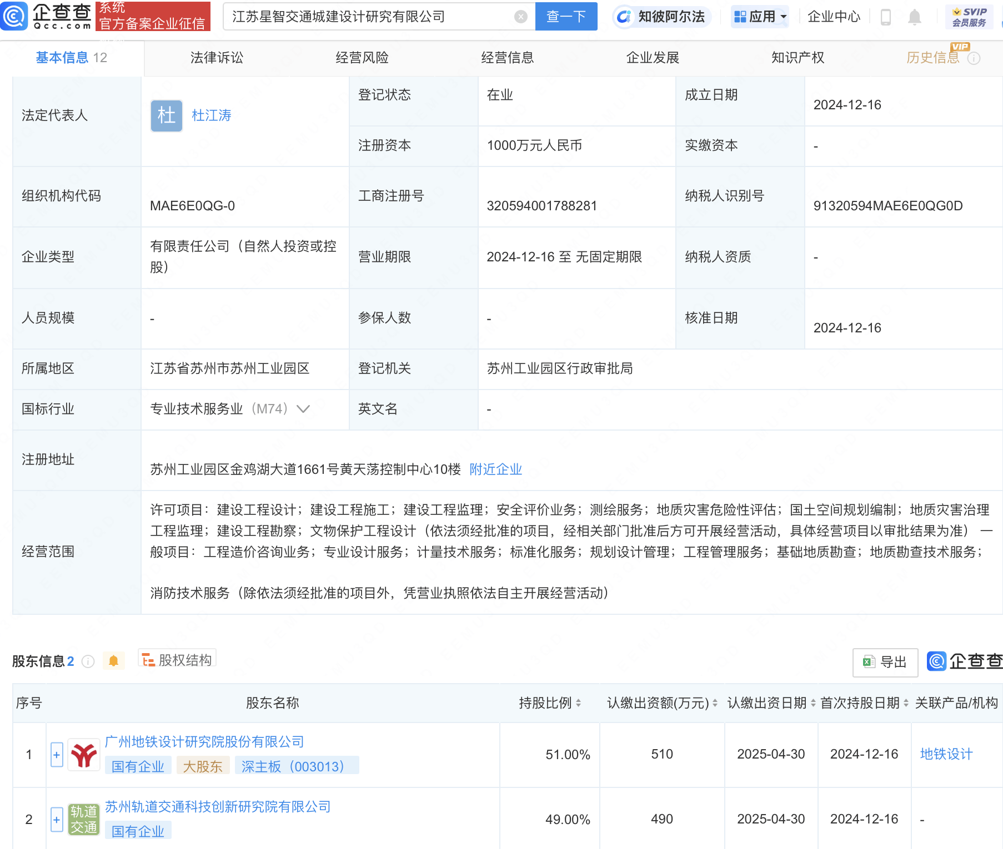Click the bell alert icon beside 股东信息
The height and width of the screenshot is (849, 1003).
(113, 660)
